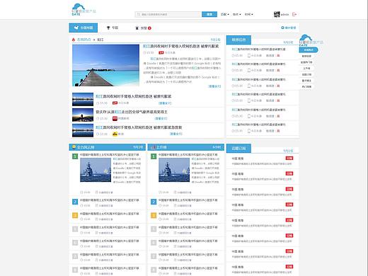Click the cloud DATE logo in the page header
368x276 pixels.
pyautogui.click(x=84, y=9)
